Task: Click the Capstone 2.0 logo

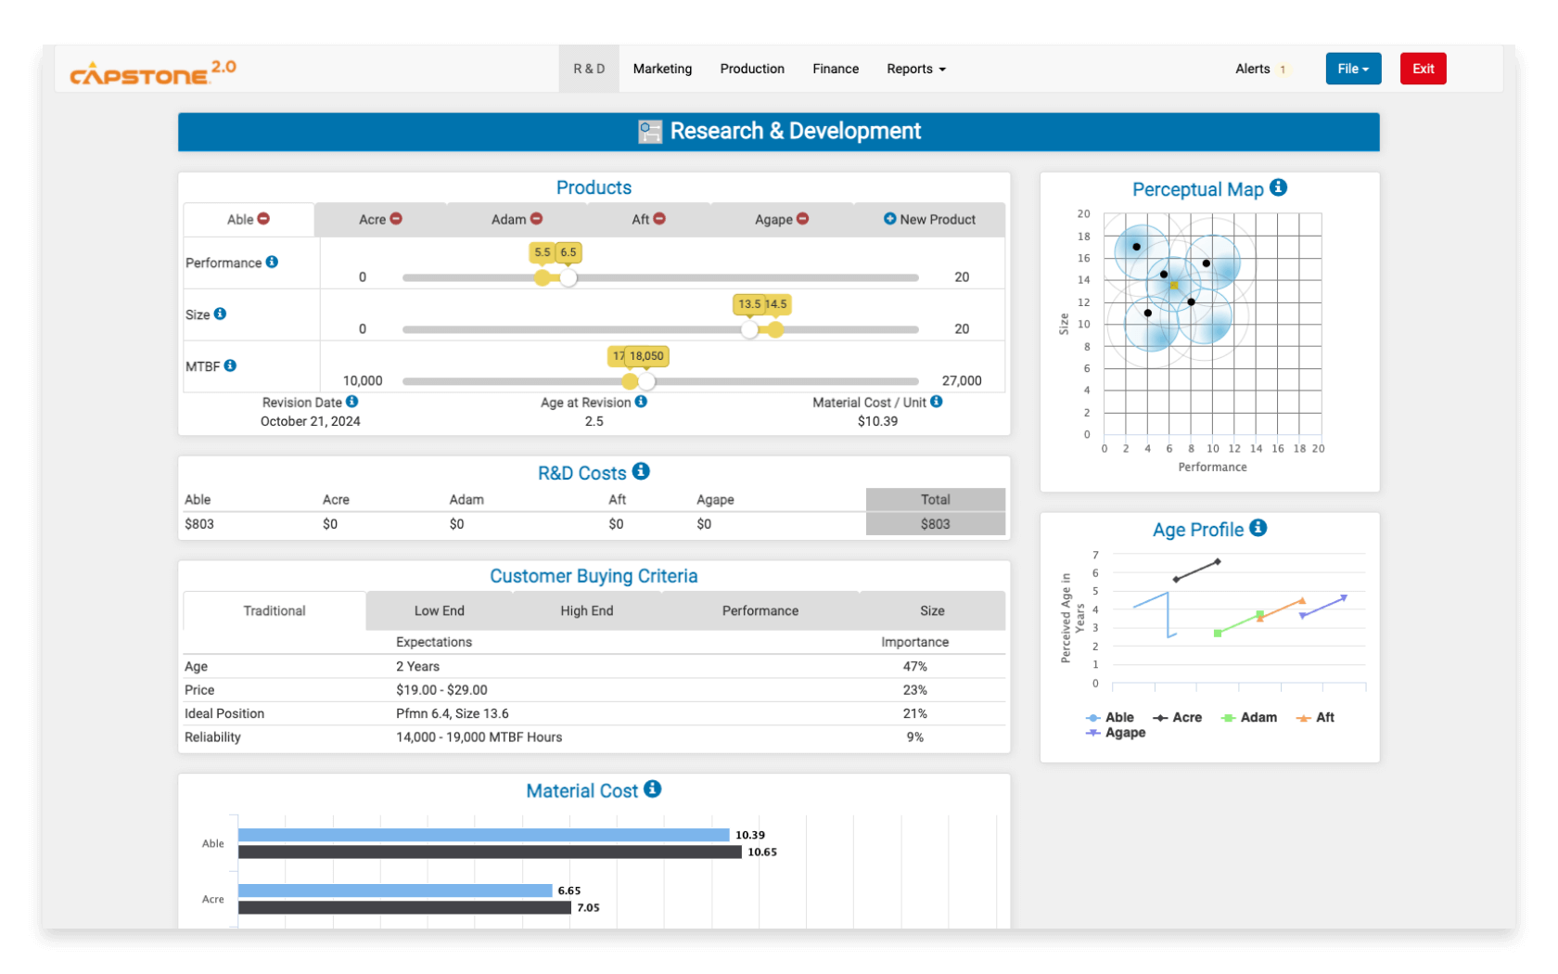Action: pos(152,69)
